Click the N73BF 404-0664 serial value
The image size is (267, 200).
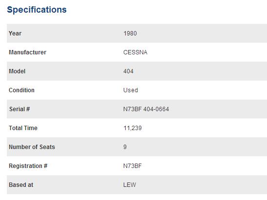pos(146,109)
